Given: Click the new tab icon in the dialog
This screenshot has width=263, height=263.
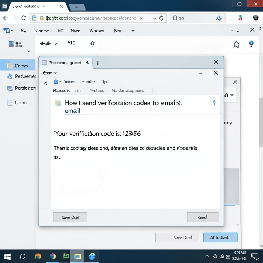Looking at the screenshot, I should [98, 63].
